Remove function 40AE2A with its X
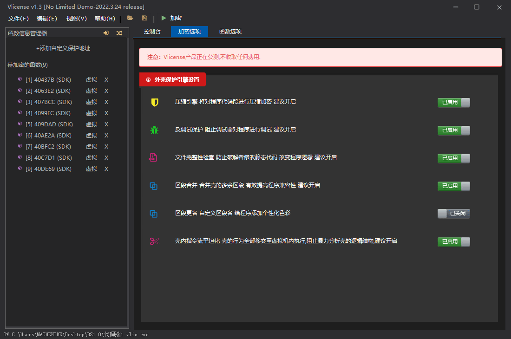The width and height of the screenshot is (511, 339). click(106, 136)
